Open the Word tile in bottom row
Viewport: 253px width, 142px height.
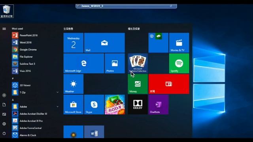(x=94, y=132)
